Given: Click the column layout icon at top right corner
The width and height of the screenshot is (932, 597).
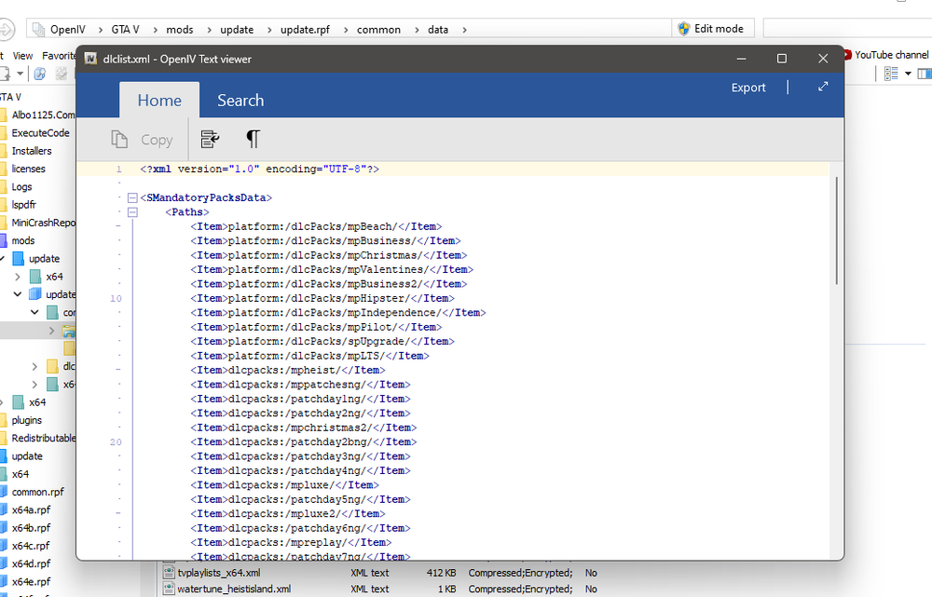Looking at the screenshot, I should click(924, 74).
